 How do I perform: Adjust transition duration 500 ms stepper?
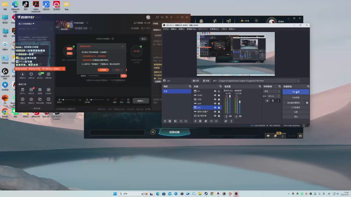point(279,96)
